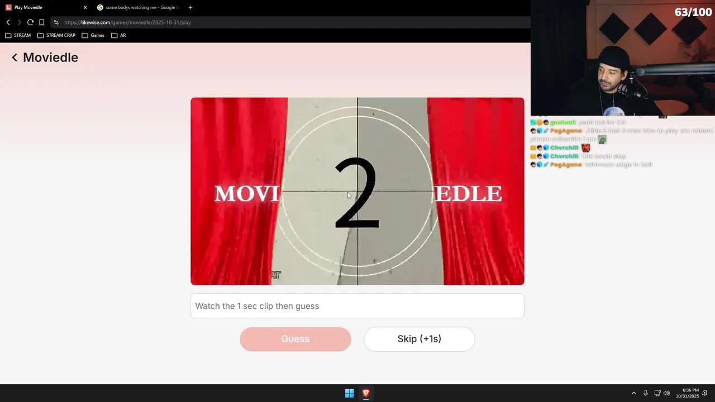This screenshot has width=715, height=402.
Task: Click the browser forward arrow
Action: (19, 22)
